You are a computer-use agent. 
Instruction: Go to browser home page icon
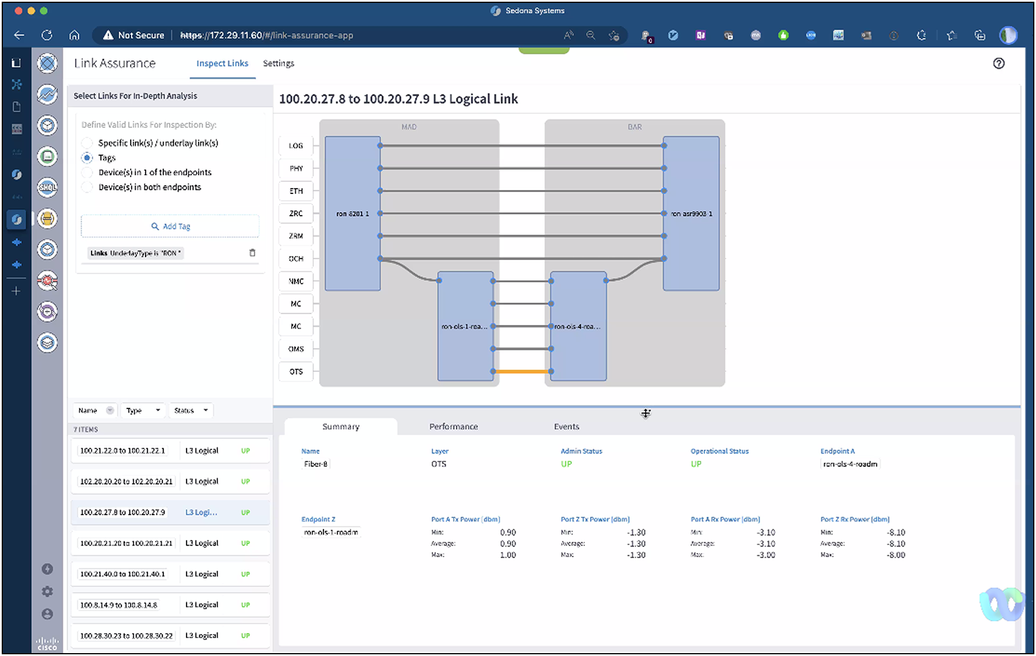coord(74,35)
